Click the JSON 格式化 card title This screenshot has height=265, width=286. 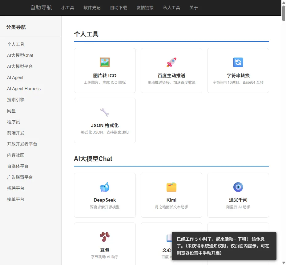click(105, 126)
